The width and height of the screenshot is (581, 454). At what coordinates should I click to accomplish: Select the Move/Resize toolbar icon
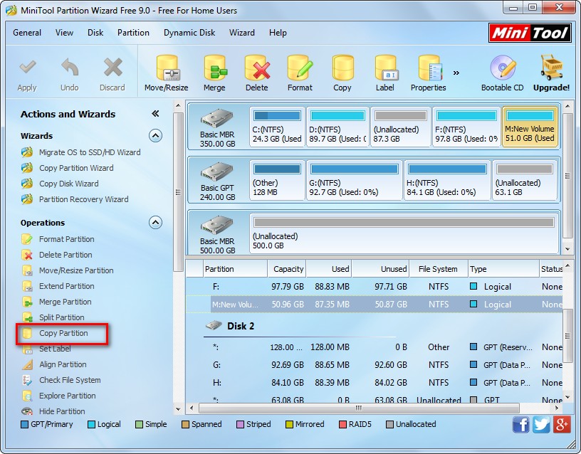(x=167, y=68)
